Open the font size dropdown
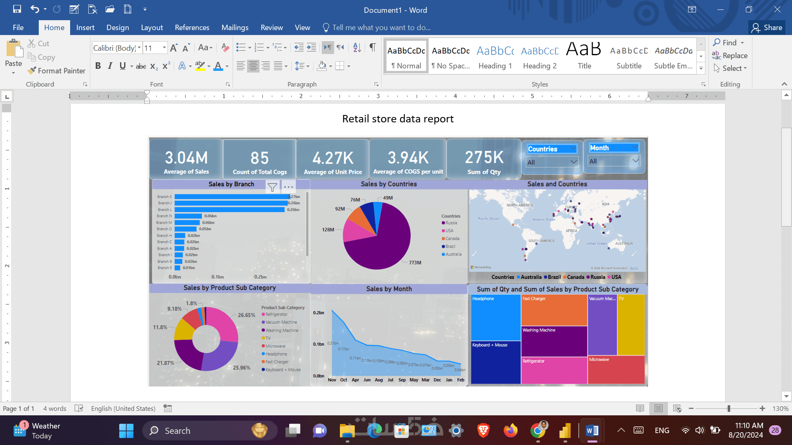The width and height of the screenshot is (792, 445). (164, 48)
